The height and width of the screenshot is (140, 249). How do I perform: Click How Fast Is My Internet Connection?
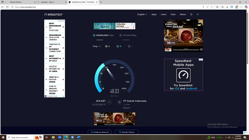[55, 48]
